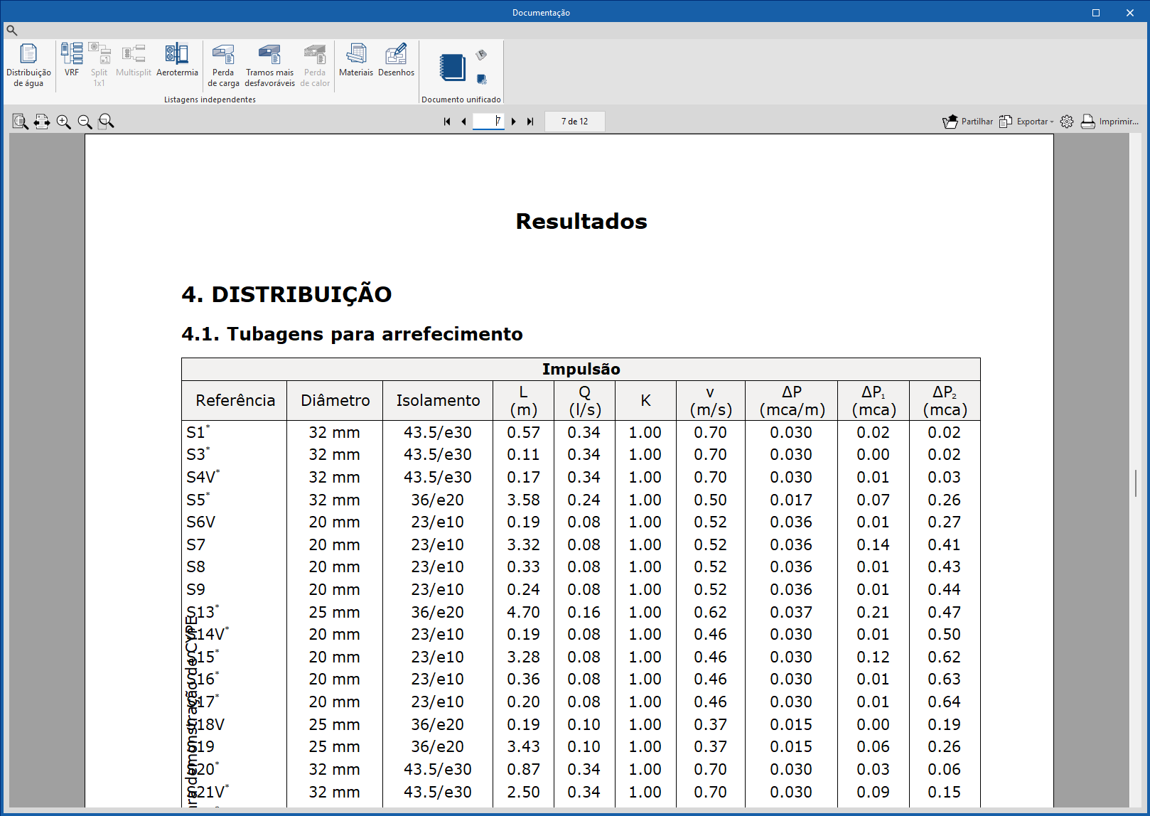
Task: Click the page number input field
Action: tap(488, 121)
